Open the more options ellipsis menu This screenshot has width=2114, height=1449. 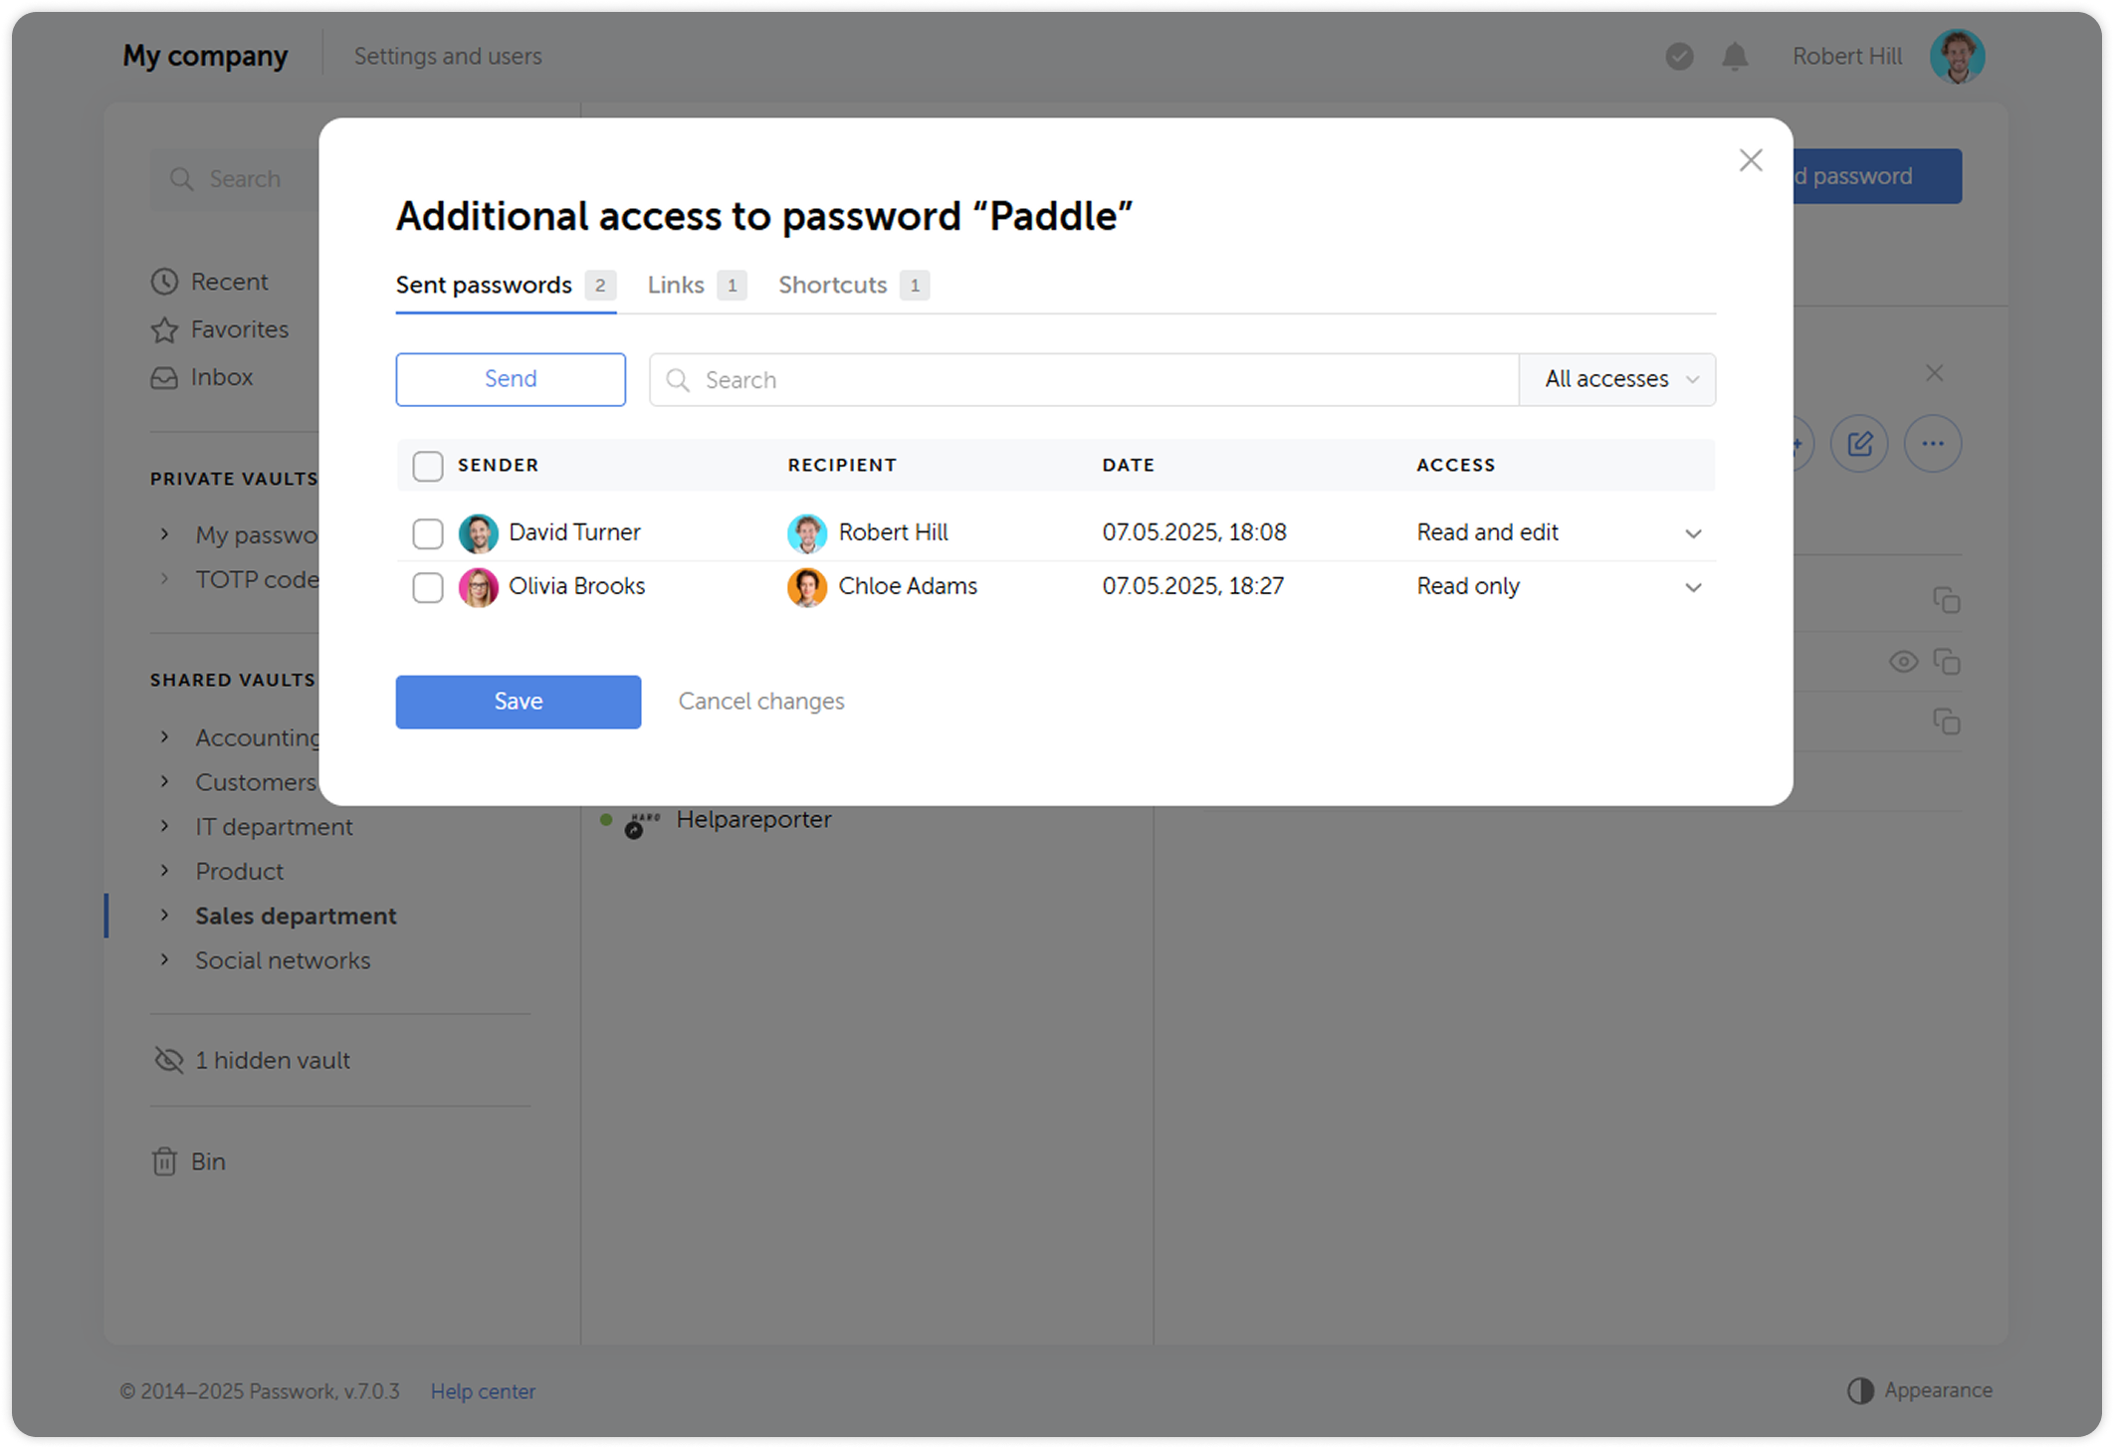tap(1932, 444)
